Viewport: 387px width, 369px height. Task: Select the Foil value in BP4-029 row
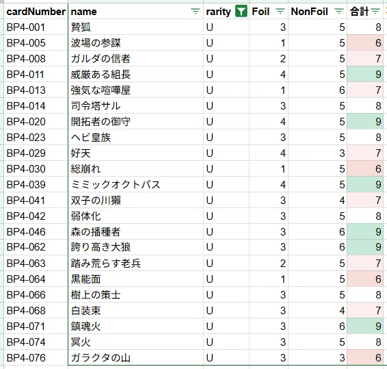tap(269, 153)
